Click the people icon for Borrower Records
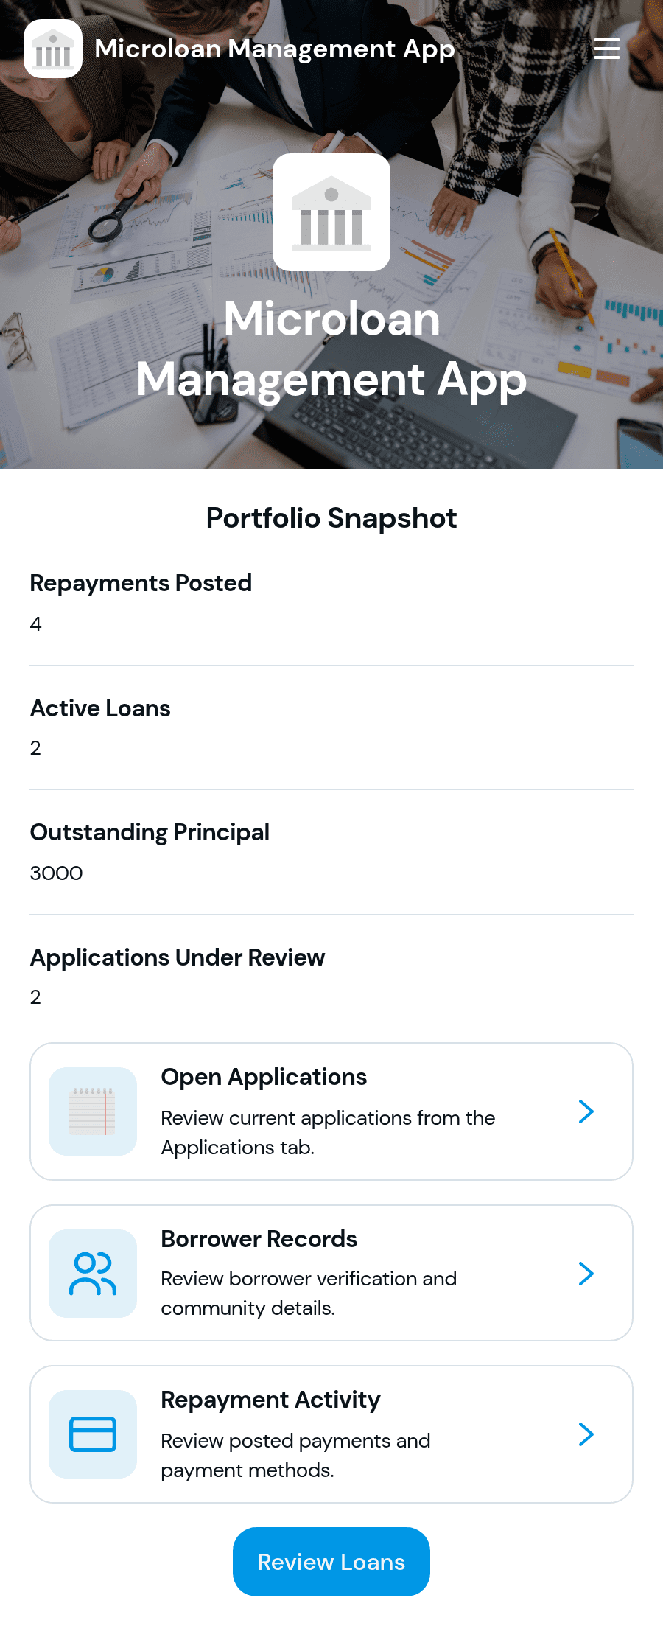Viewport: 663px width, 1651px height. coord(93,1274)
